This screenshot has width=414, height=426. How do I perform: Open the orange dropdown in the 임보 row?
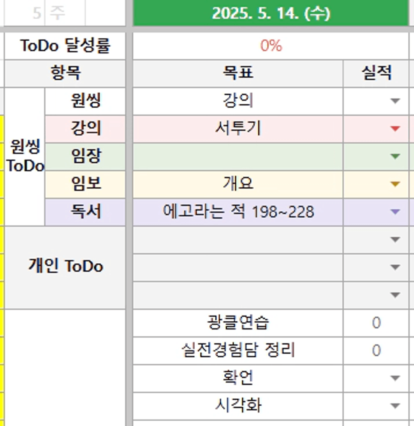395,184
